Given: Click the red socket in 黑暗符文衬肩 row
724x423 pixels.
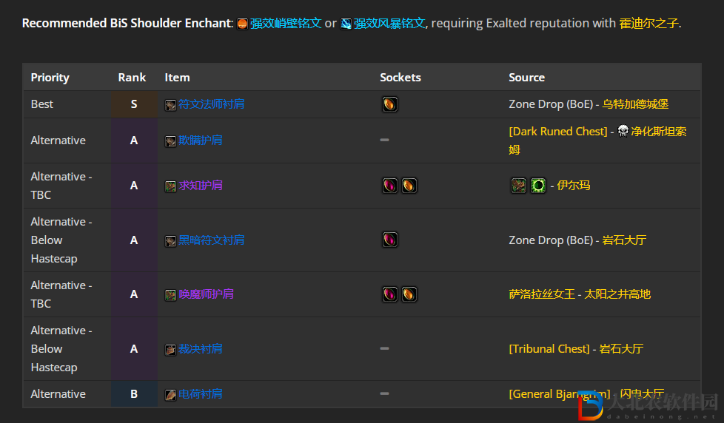Looking at the screenshot, I should click(389, 240).
